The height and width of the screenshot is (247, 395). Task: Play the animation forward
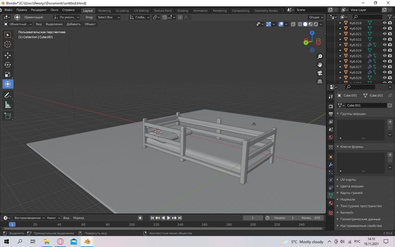tap(169, 218)
